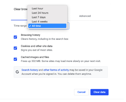Screen dimensions: 126x102
Task: Uncheck the Browsing history checkbox
Action: pyautogui.click(x=15, y=37)
